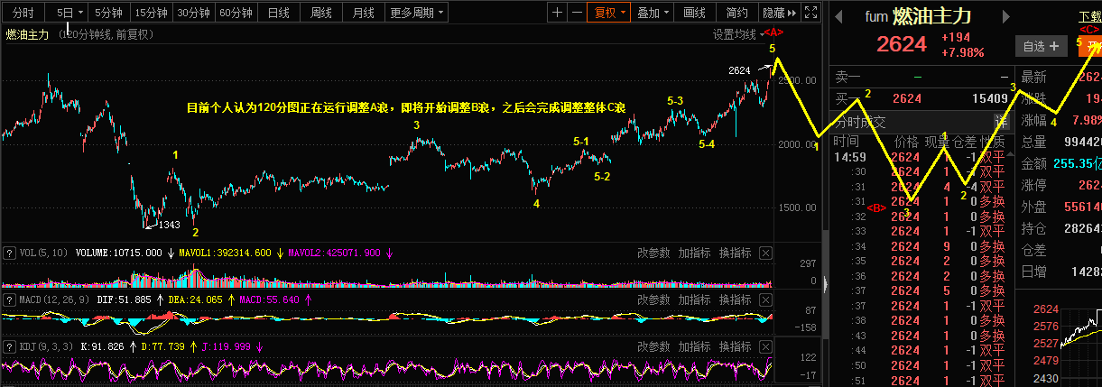
Task: Click the 涨幅 7.98% value
Action: click(x=1088, y=120)
